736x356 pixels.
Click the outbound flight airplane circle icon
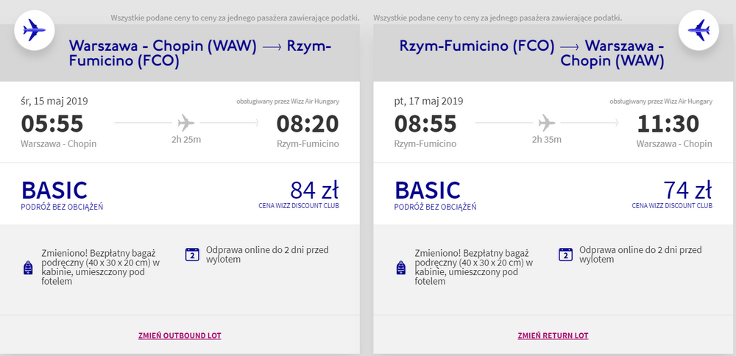coord(35,30)
